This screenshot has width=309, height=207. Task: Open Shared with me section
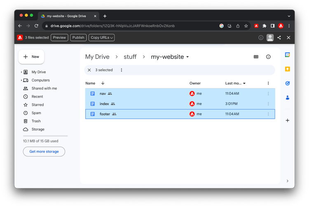point(44,88)
